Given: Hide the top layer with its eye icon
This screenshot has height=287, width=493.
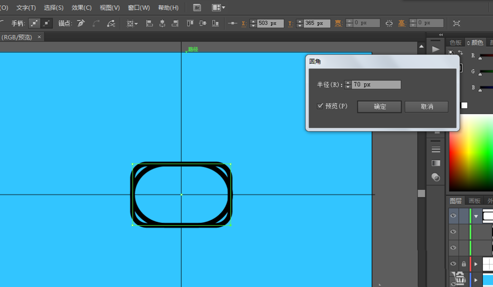Looking at the screenshot, I should pos(453,216).
